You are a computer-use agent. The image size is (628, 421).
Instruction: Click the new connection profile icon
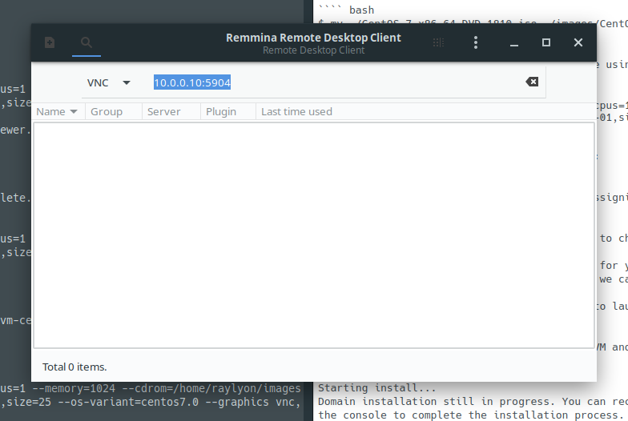pos(50,42)
